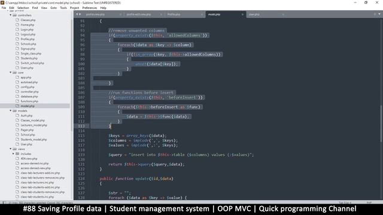Close the model.php tab
383x215 pixels.
pyautogui.click(x=242, y=14)
